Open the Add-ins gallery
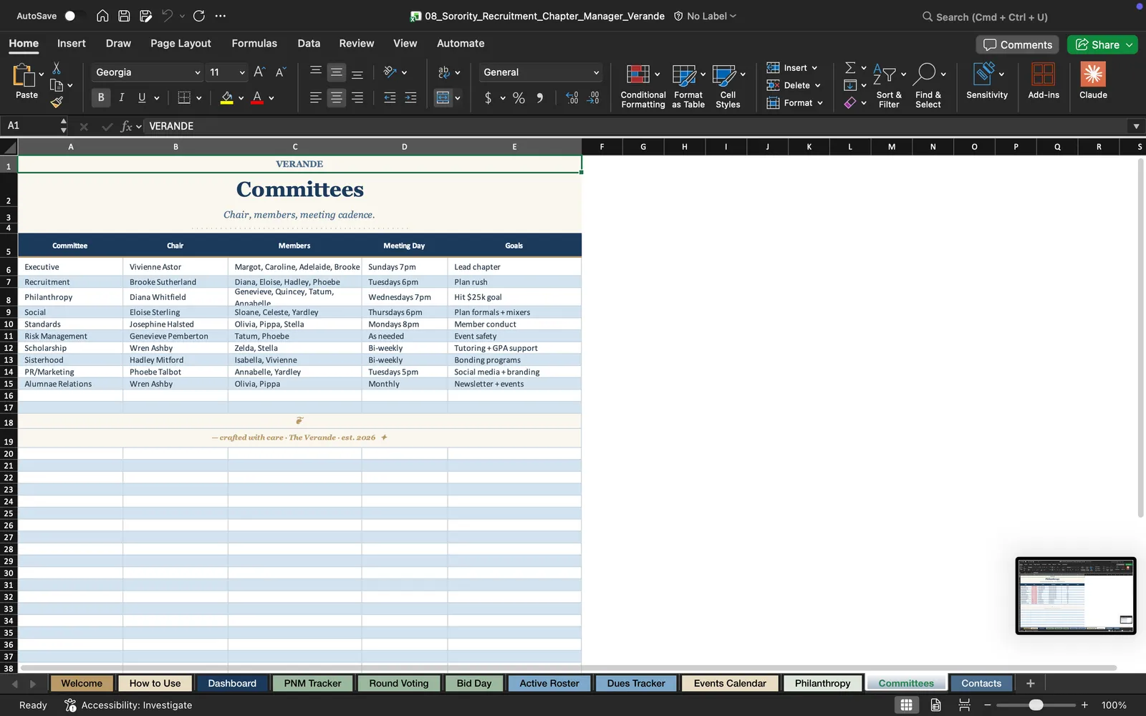 (1044, 80)
